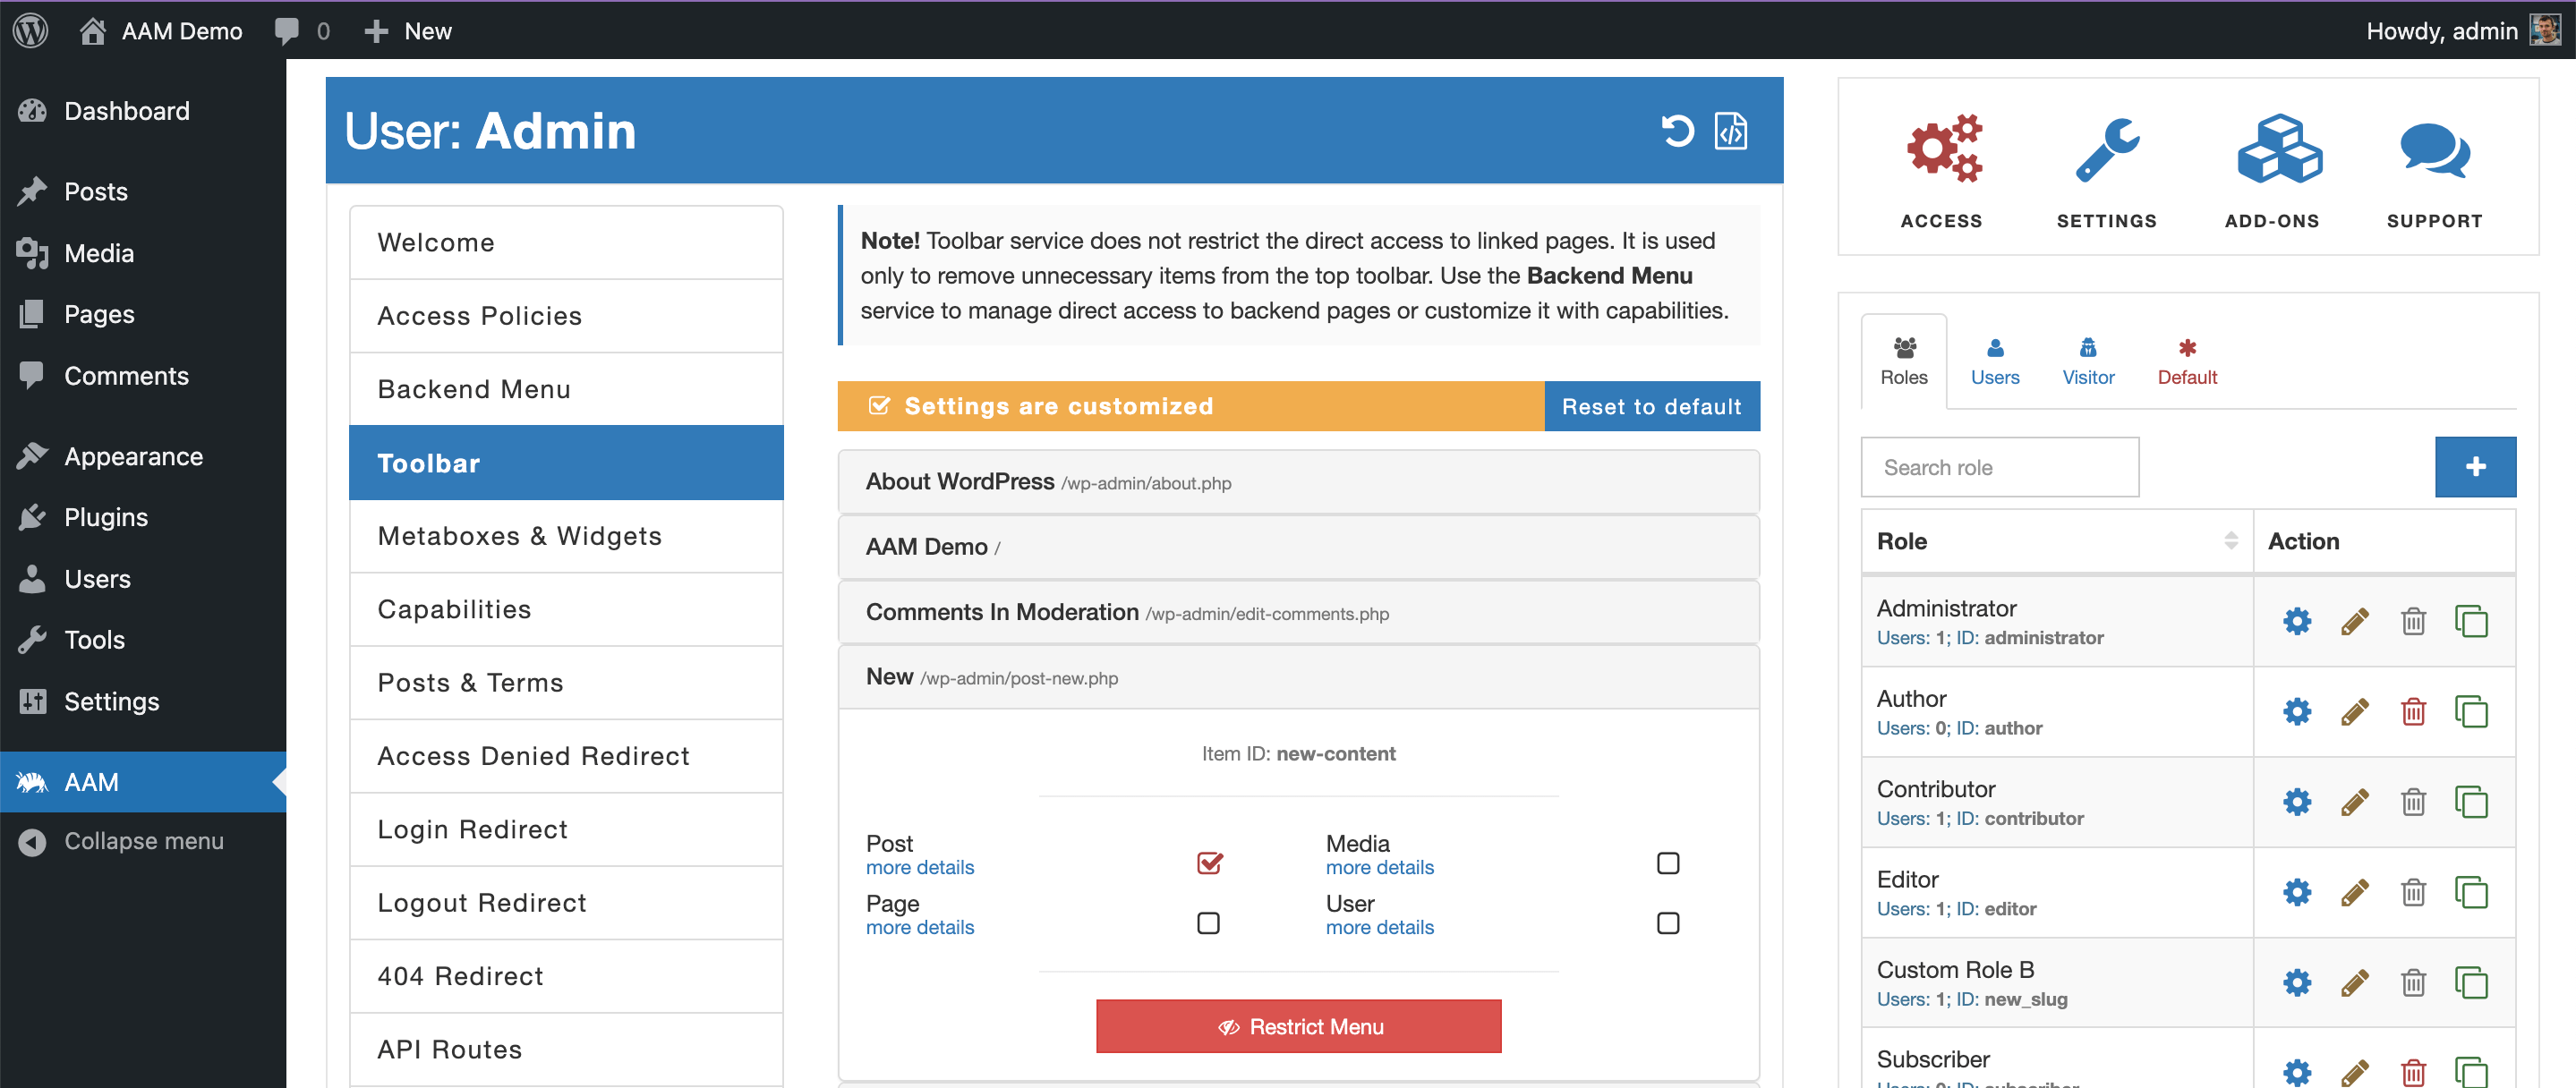
Task: Clone the Administrator role
Action: (2471, 621)
